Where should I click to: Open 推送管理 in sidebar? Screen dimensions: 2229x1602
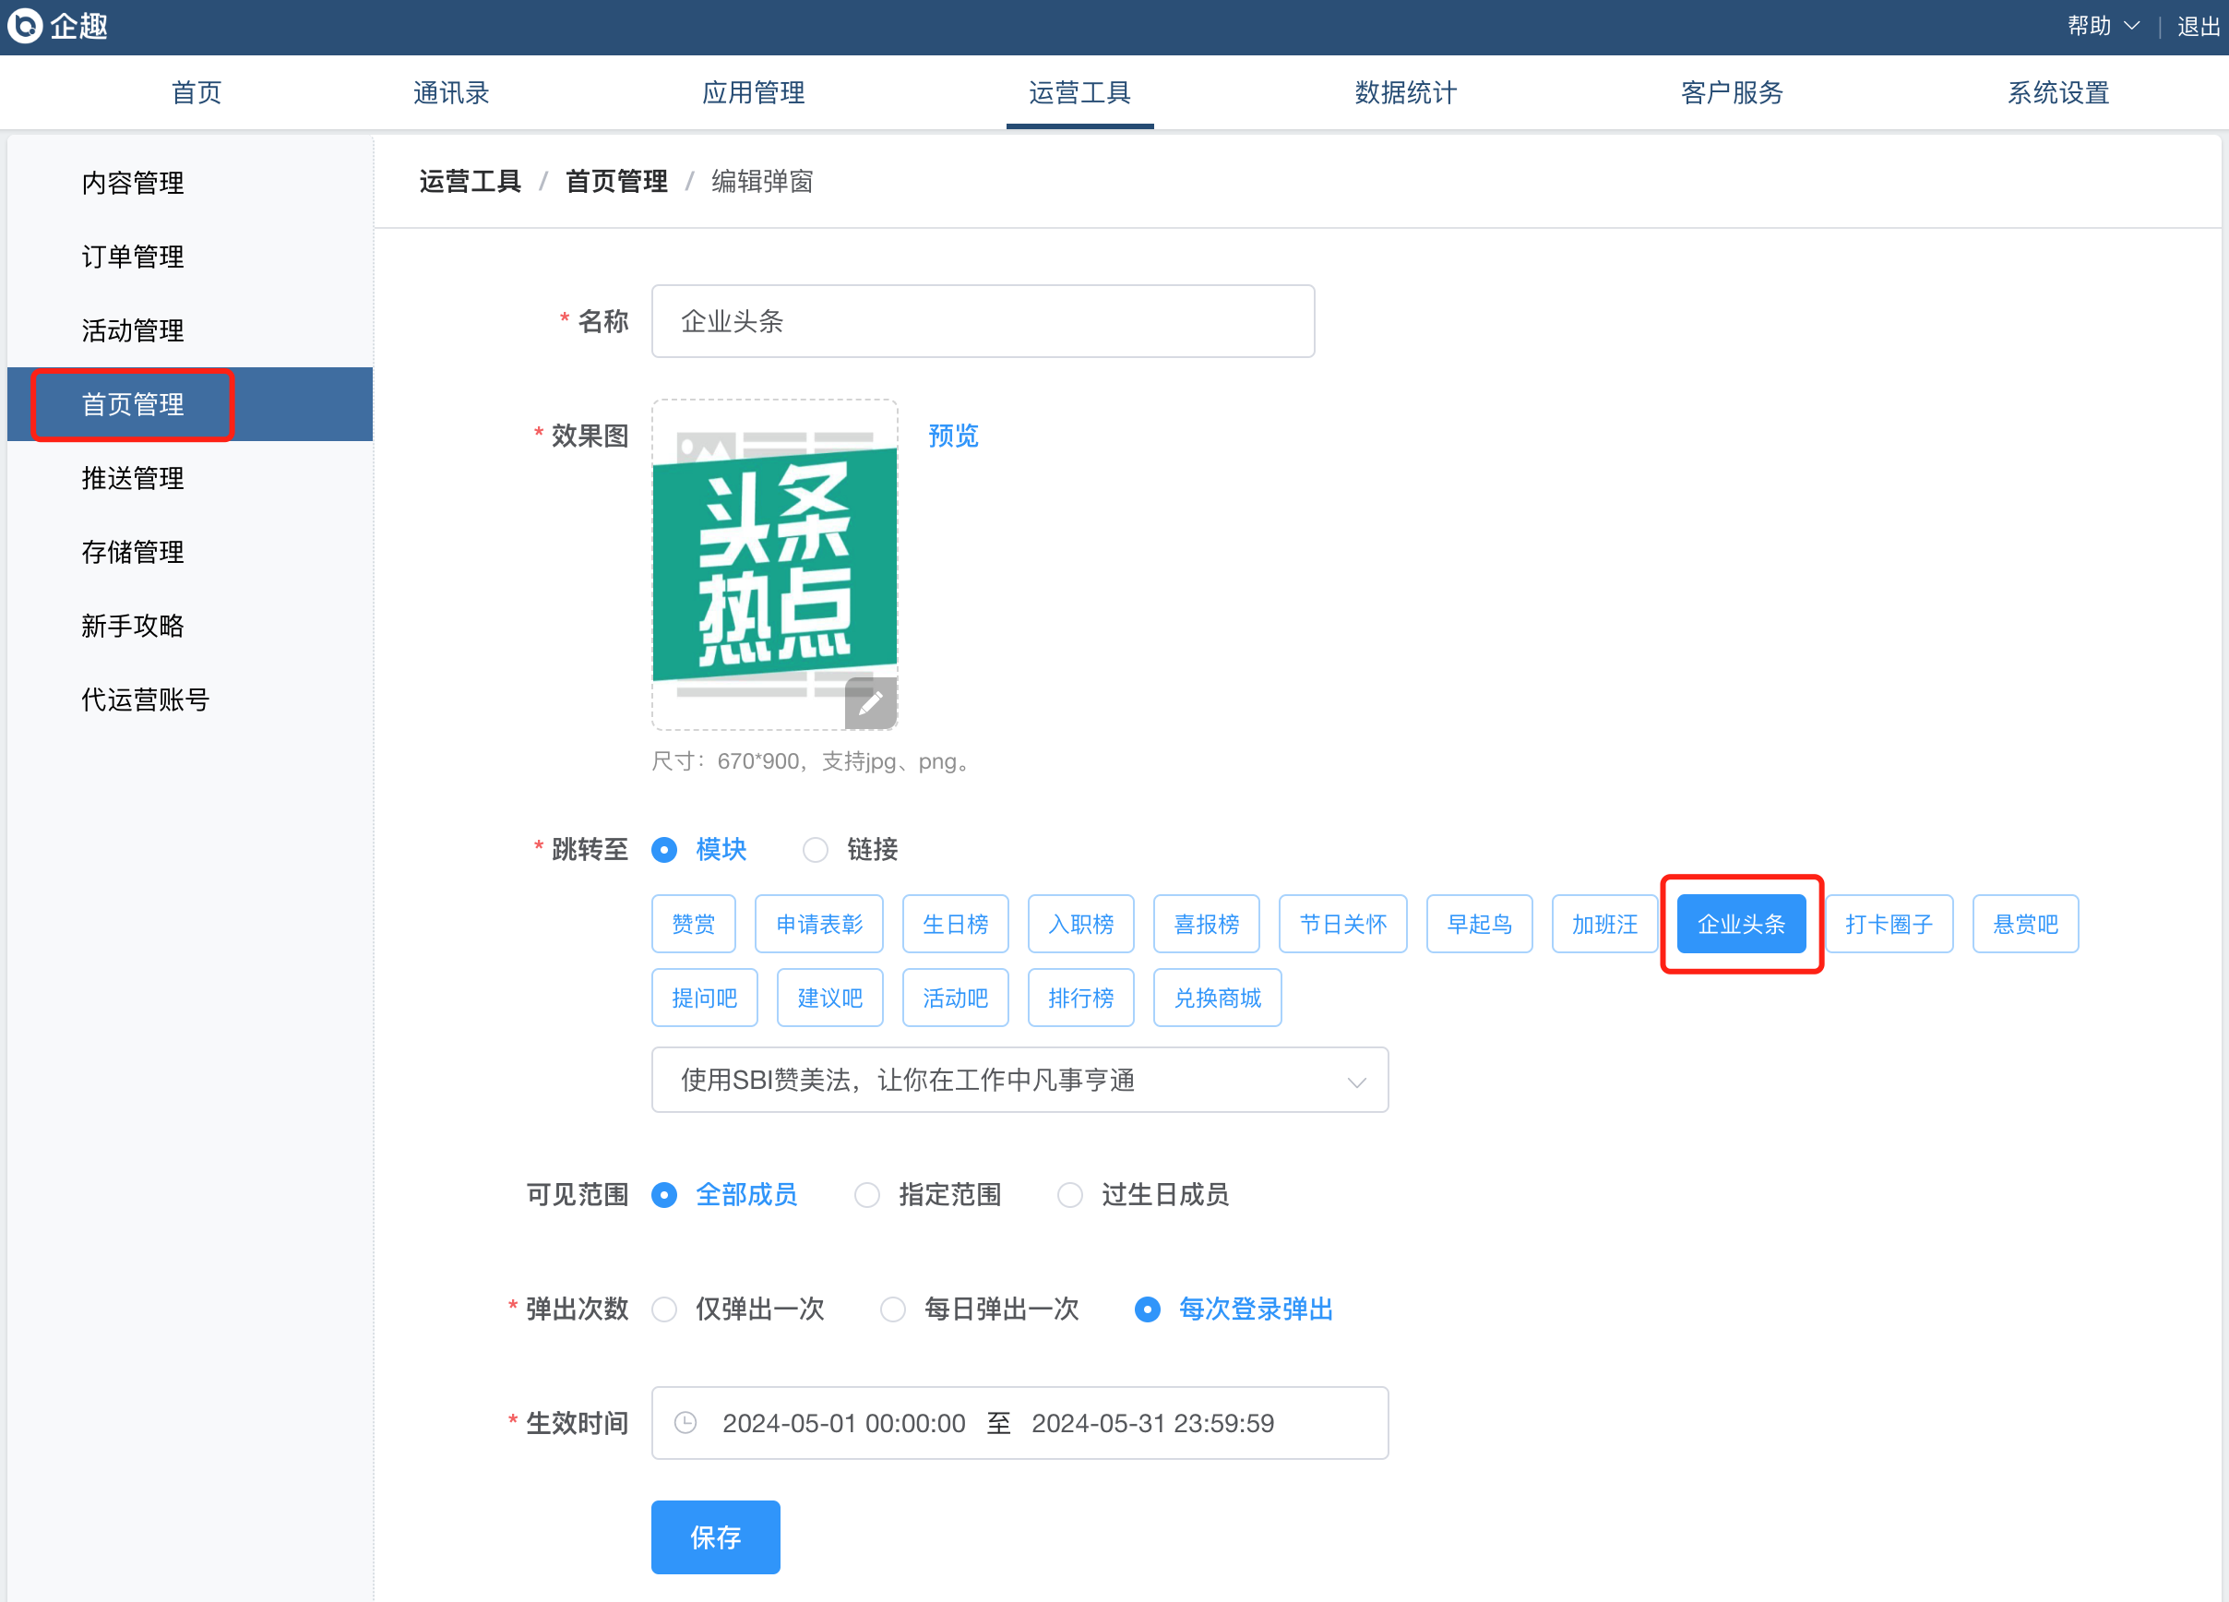(x=133, y=479)
